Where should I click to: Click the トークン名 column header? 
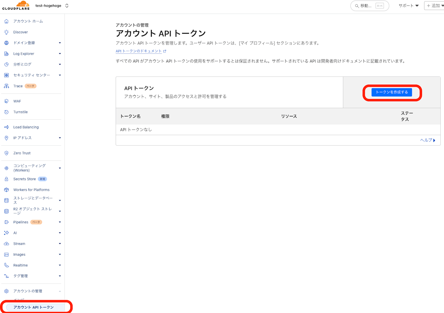[130, 116]
